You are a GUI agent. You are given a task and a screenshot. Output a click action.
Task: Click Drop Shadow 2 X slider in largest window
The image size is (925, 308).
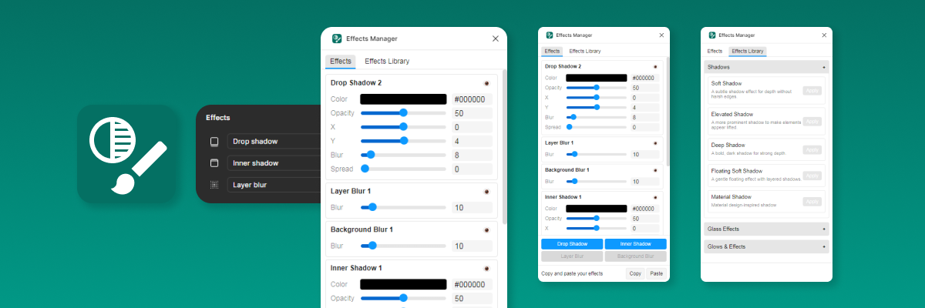(403, 127)
